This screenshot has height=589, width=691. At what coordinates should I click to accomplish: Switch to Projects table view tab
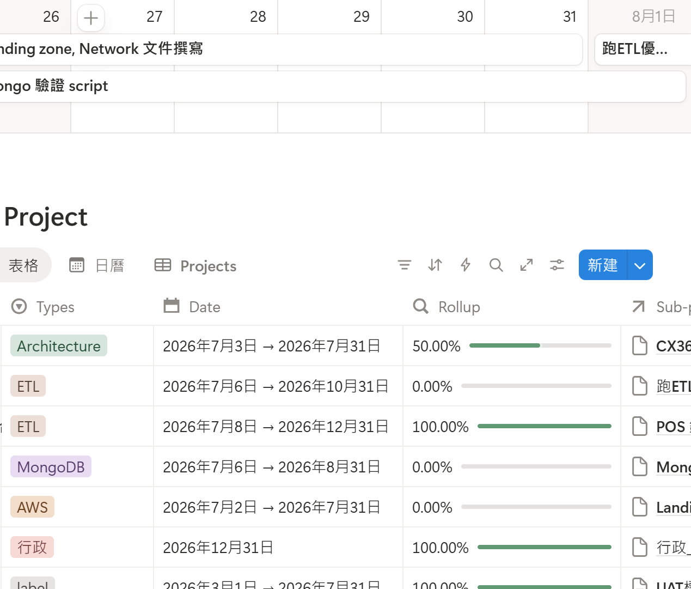tap(195, 265)
